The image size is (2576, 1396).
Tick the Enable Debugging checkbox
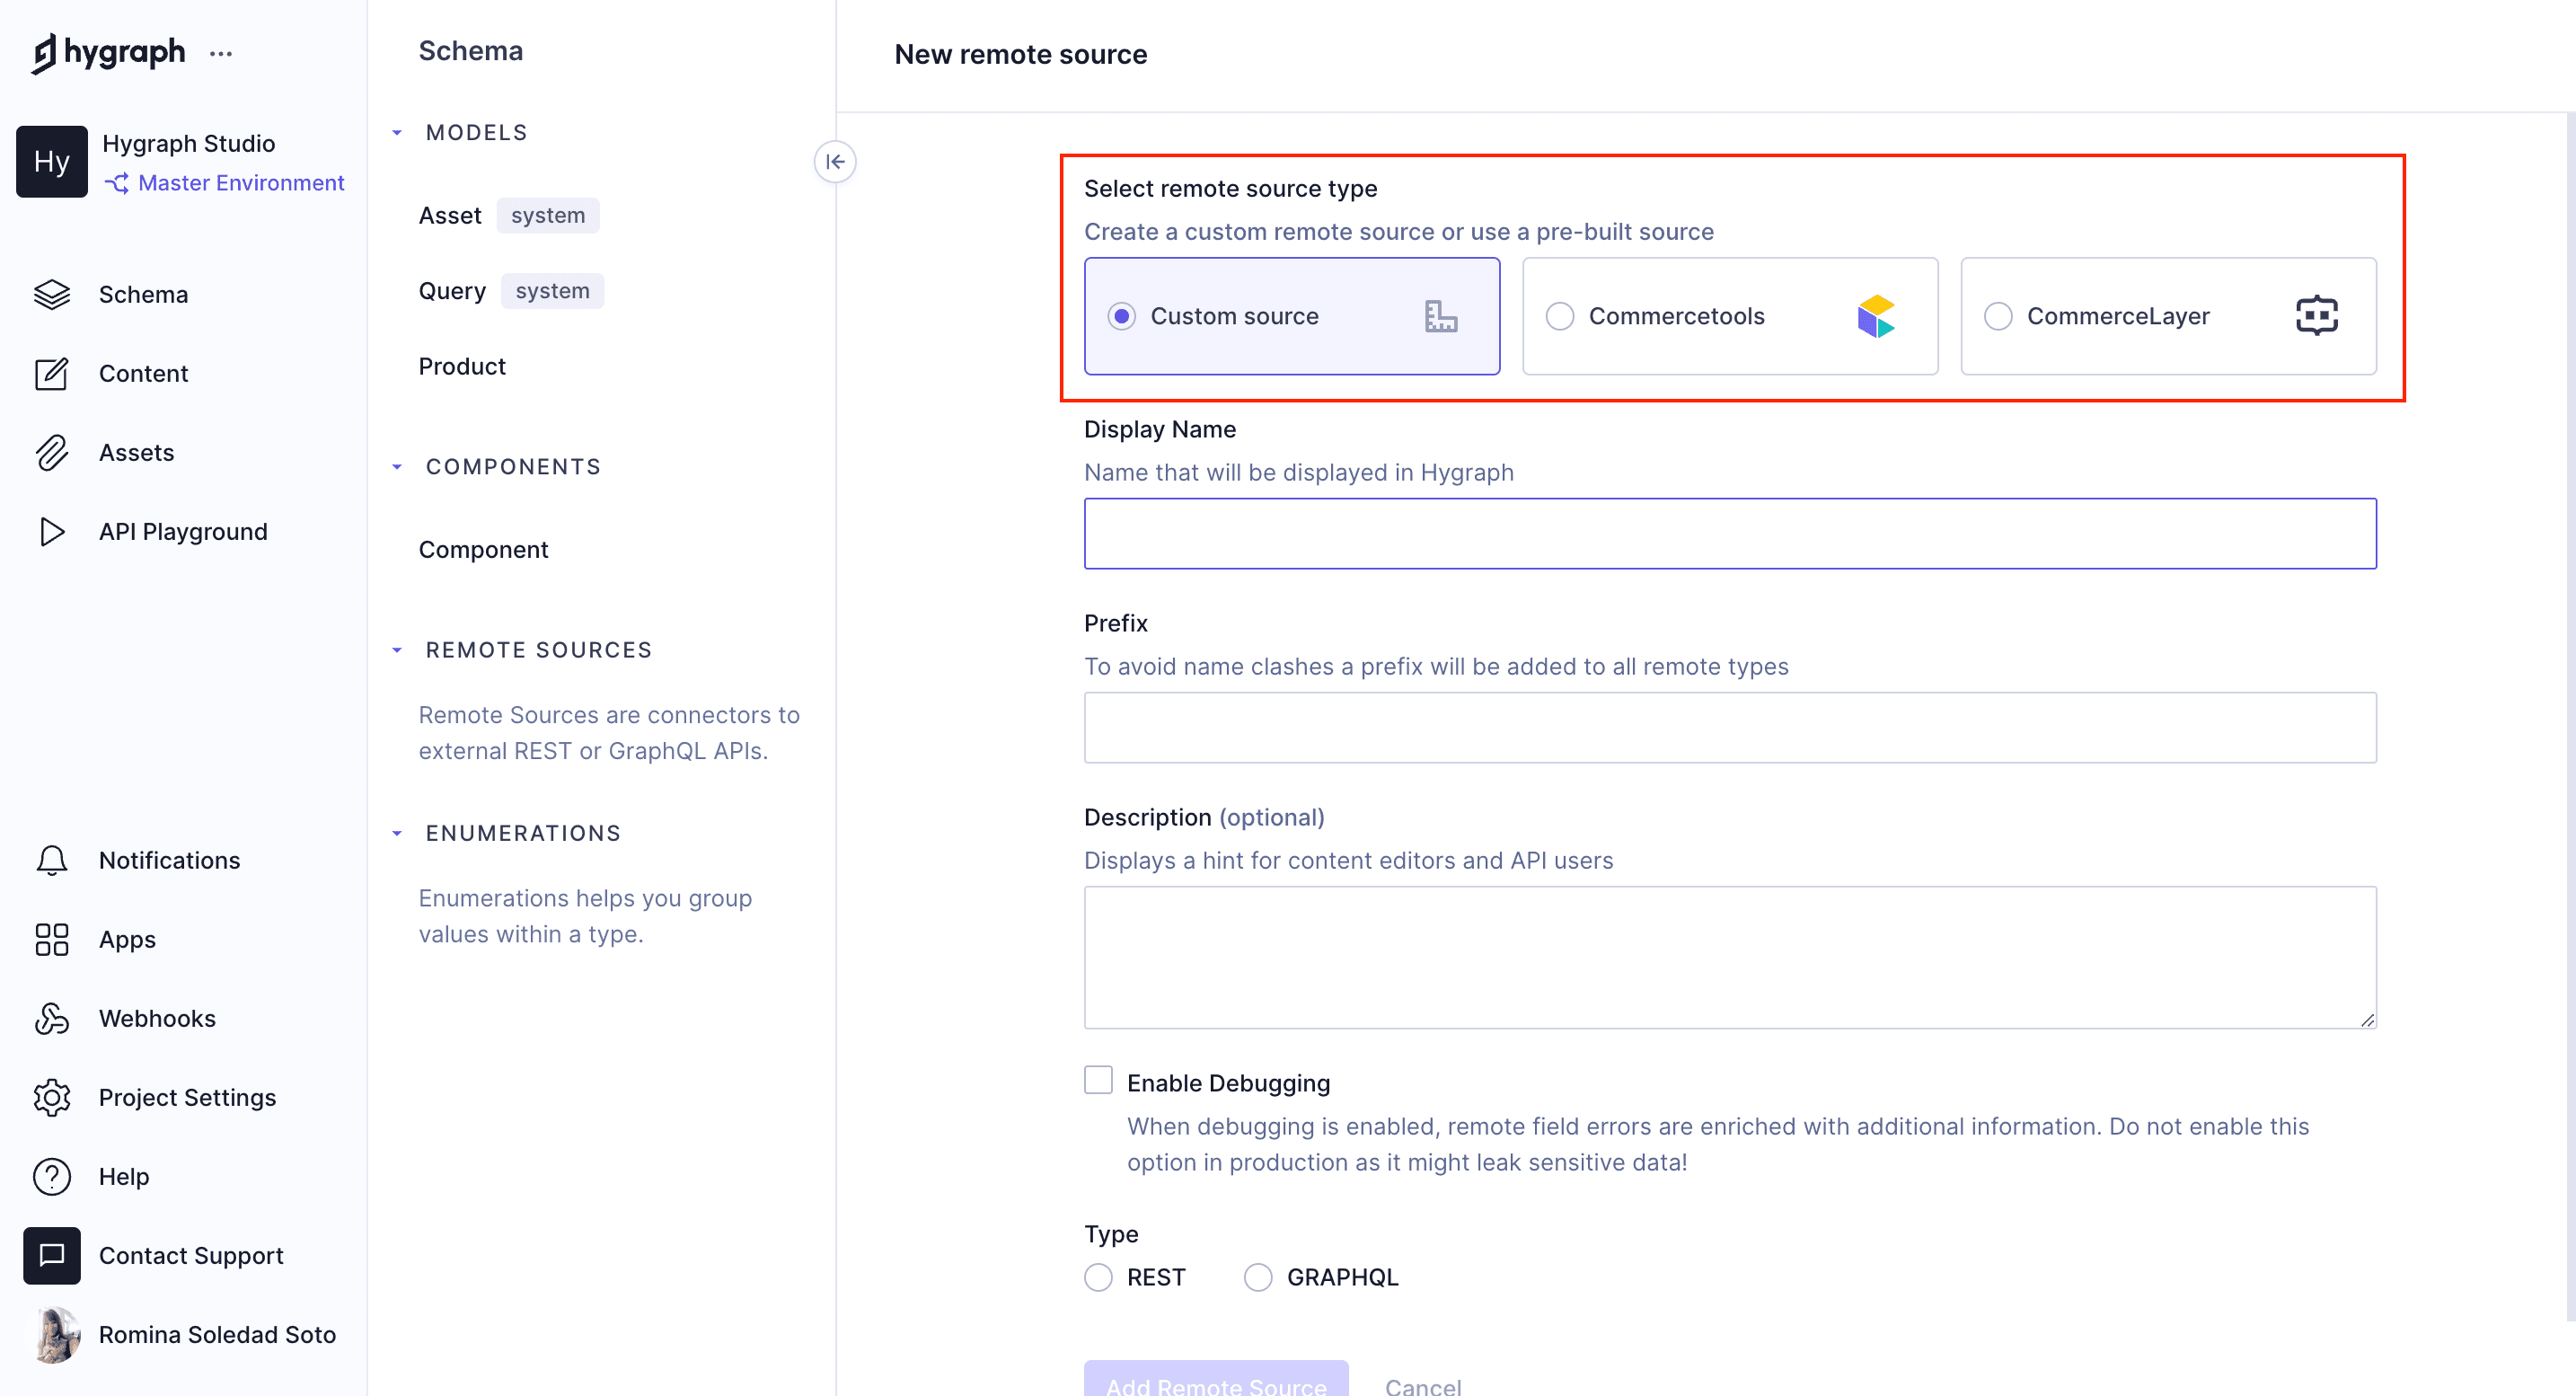click(x=1098, y=1081)
